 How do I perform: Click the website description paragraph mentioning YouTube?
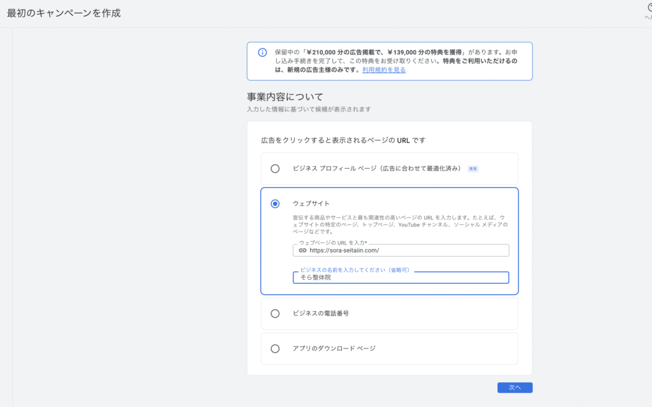tap(395, 224)
